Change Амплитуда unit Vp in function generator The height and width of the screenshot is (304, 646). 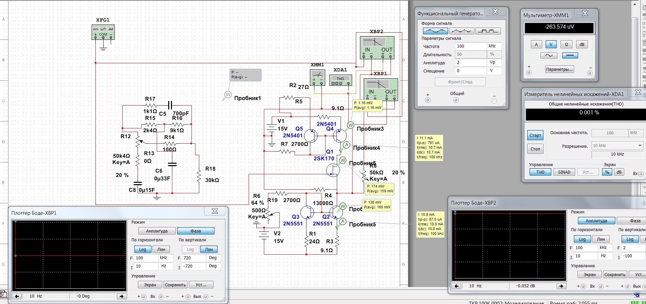click(494, 63)
